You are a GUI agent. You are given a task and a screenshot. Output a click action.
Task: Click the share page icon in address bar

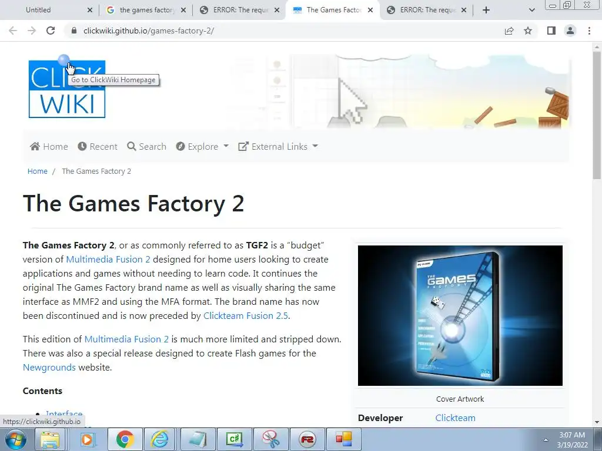click(x=509, y=31)
